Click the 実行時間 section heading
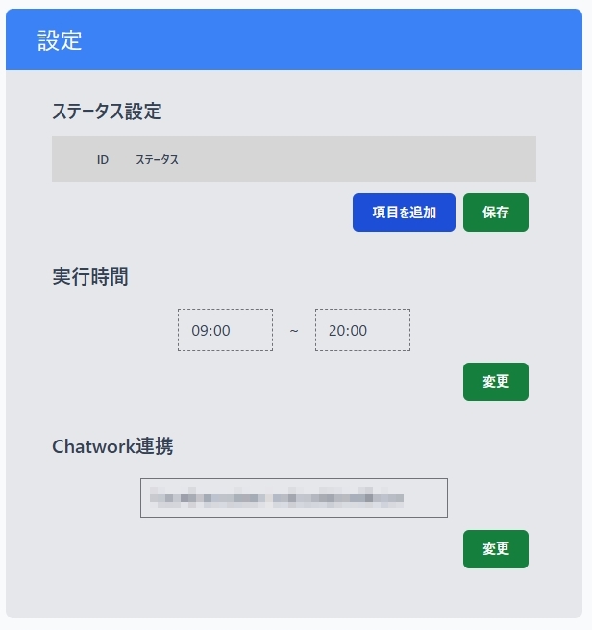The image size is (592, 630). (89, 277)
